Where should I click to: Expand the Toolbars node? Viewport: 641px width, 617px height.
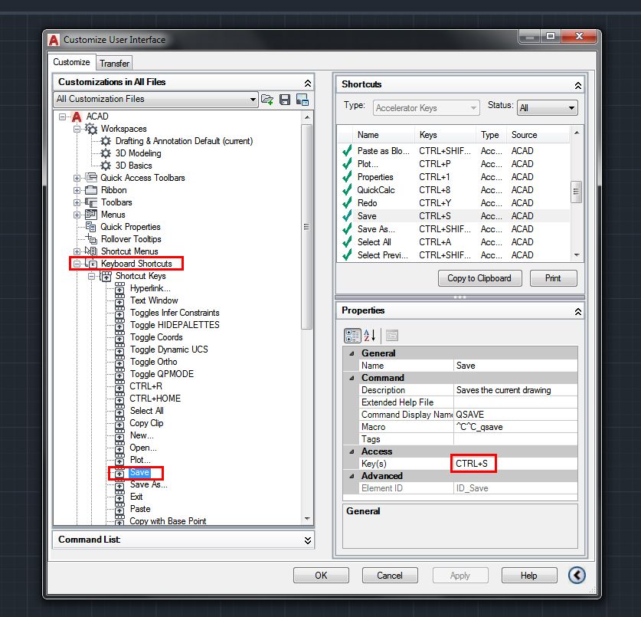[77, 202]
